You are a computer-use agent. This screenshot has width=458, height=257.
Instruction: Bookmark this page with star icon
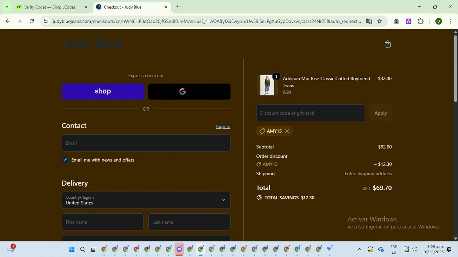[380, 21]
